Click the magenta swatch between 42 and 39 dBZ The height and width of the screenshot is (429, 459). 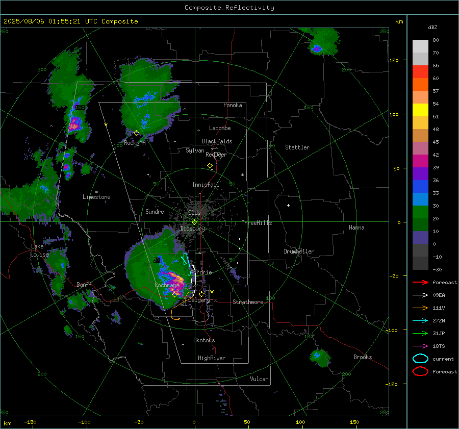coord(420,161)
